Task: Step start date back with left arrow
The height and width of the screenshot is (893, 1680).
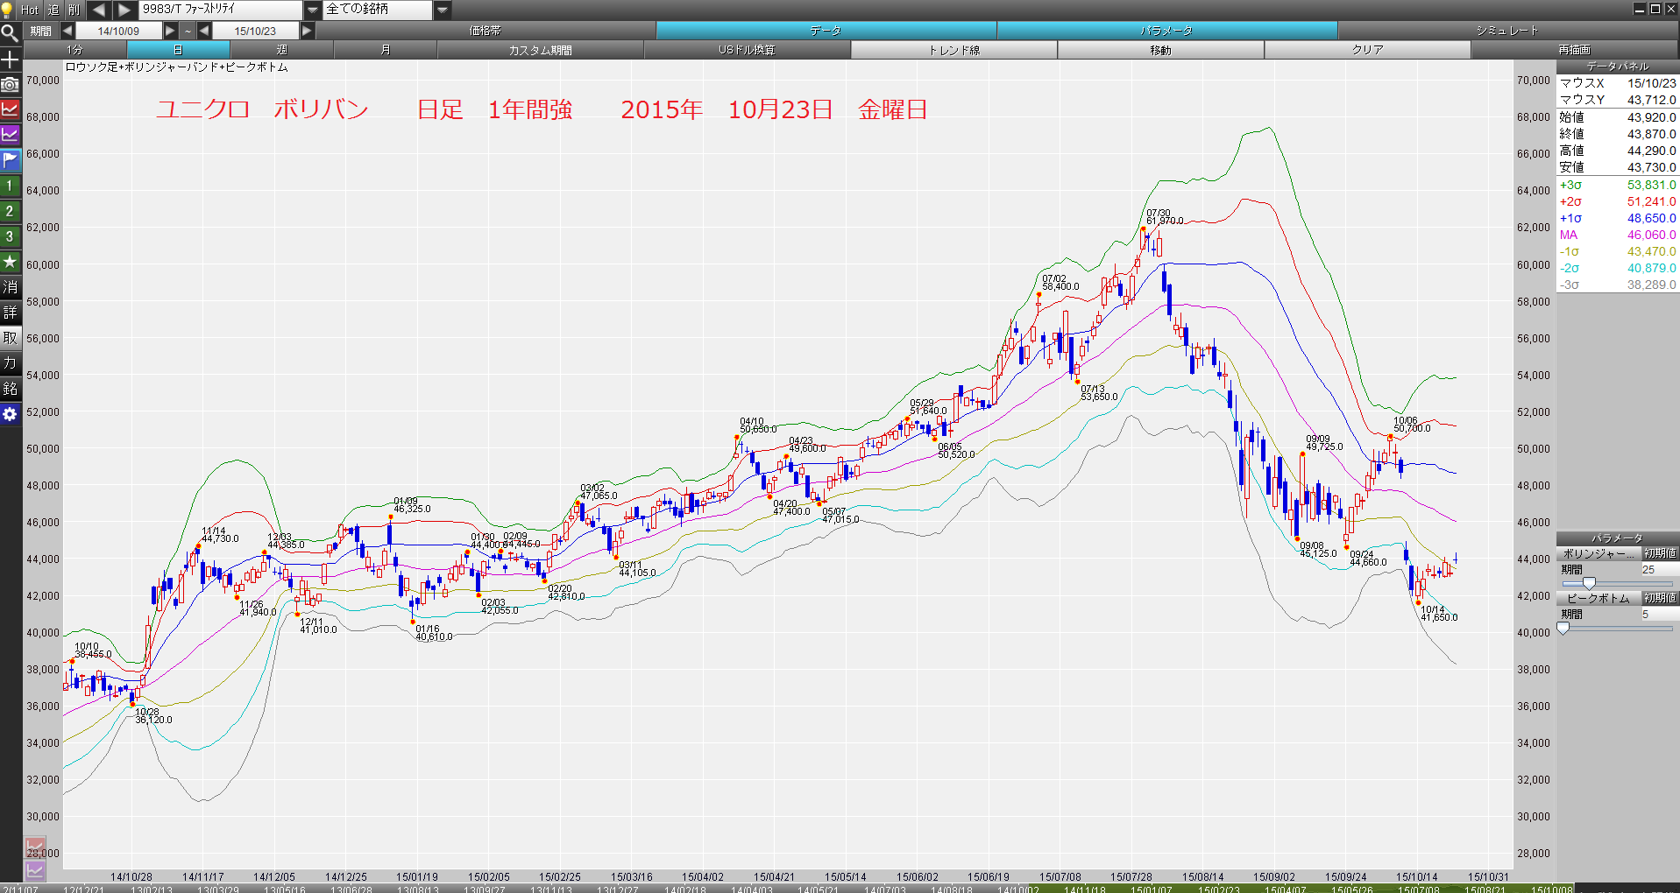Action: coord(67,31)
